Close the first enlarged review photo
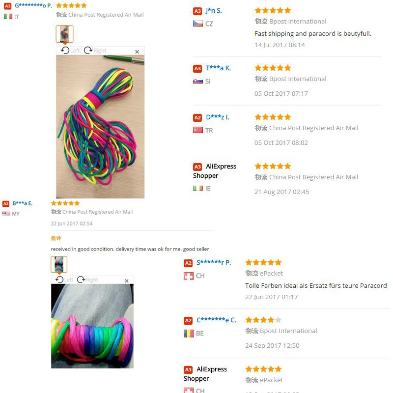393x393 pixels. (137, 52)
